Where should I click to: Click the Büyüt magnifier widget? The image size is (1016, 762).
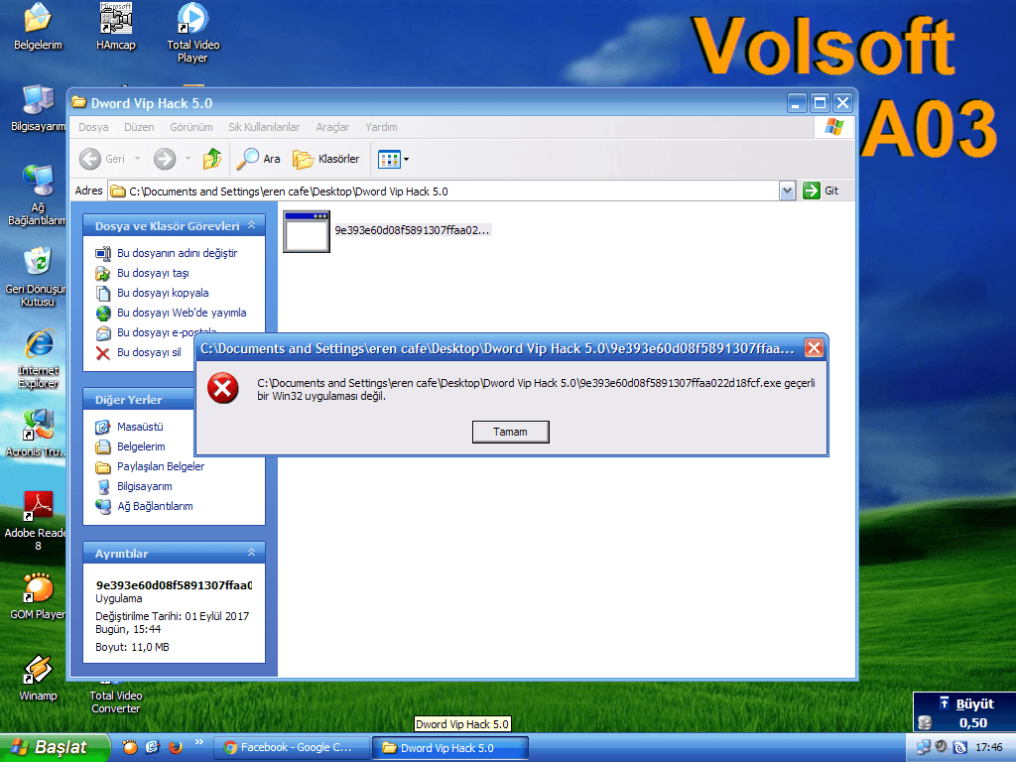pos(964,712)
